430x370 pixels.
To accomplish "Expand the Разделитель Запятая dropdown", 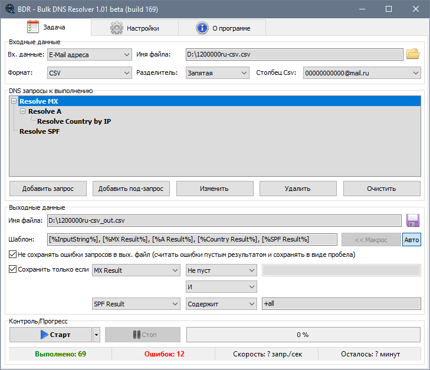I will (217, 73).
